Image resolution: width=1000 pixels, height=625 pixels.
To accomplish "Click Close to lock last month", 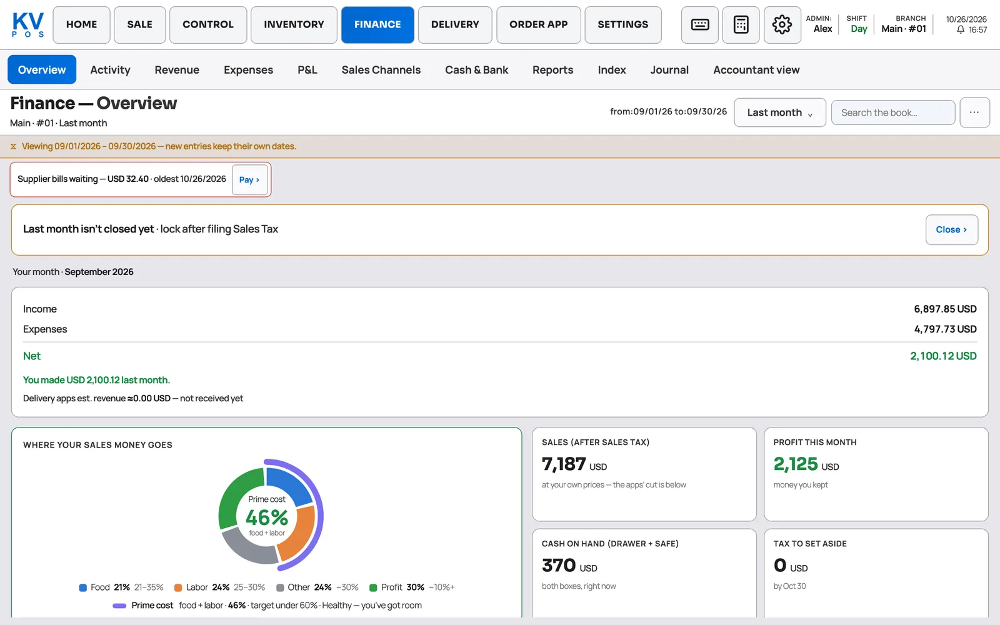I will [x=951, y=229].
